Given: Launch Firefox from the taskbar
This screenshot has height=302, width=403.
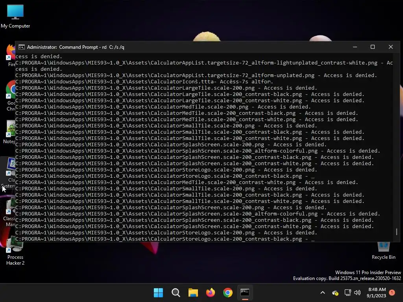Looking at the screenshot, I should [x=211, y=293].
